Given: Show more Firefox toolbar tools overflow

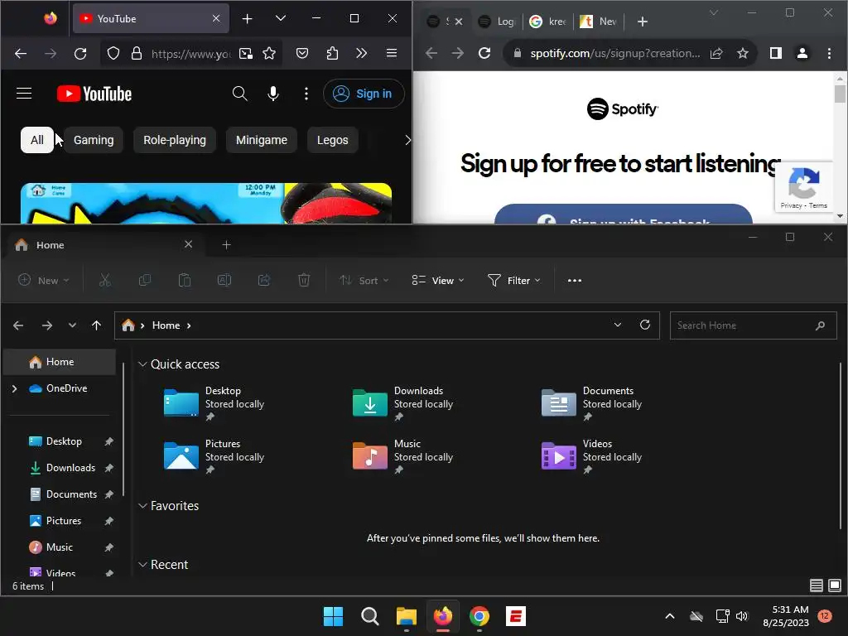Looking at the screenshot, I should click(x=362, y=54).
